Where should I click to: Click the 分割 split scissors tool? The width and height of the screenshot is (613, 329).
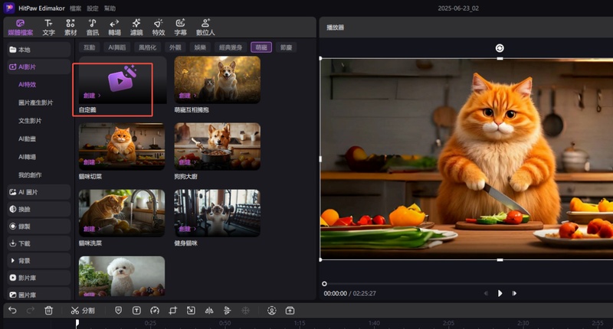[x=82, y=311]
